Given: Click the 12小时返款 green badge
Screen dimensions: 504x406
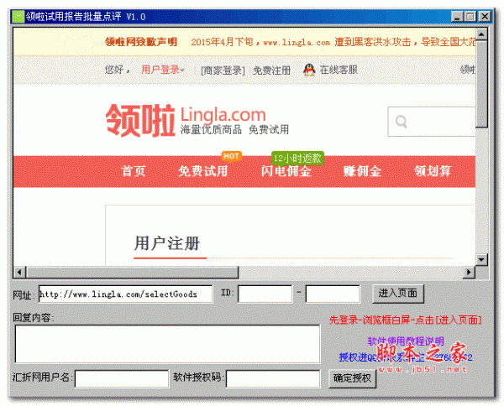Looking at the screenshot, I should point(297,158).
